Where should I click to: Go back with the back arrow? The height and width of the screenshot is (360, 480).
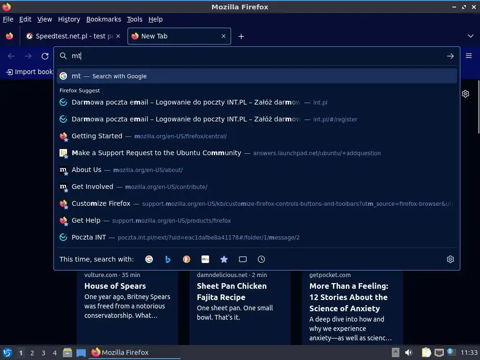[11, 56]
